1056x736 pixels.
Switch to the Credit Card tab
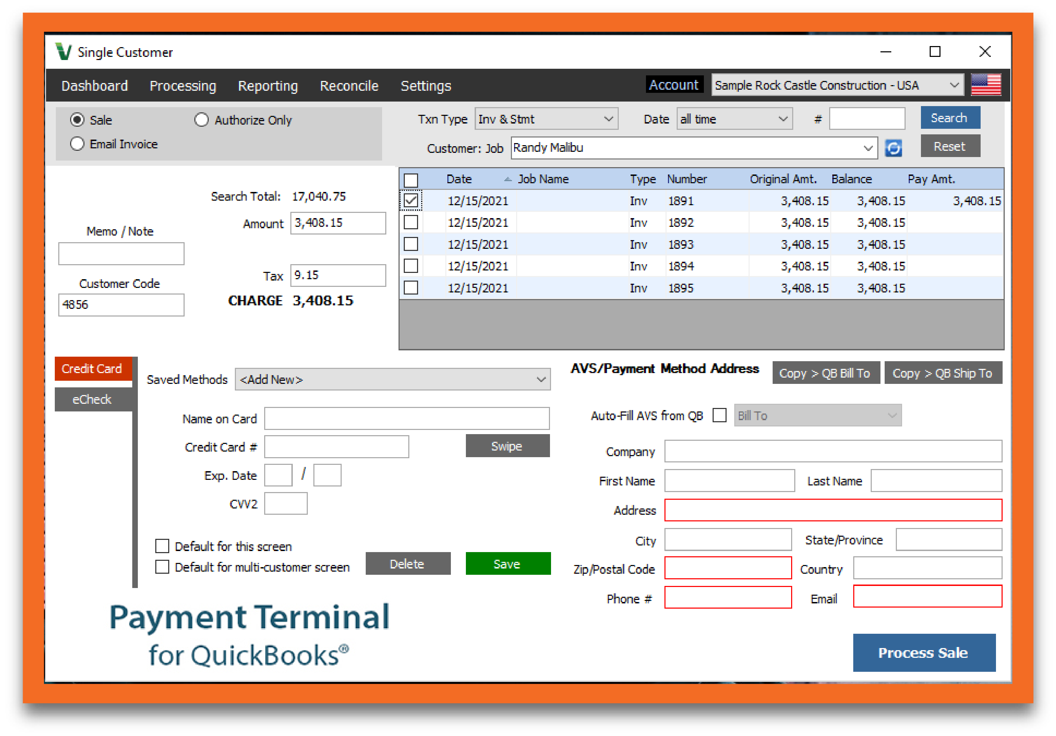tap(94, 369)
